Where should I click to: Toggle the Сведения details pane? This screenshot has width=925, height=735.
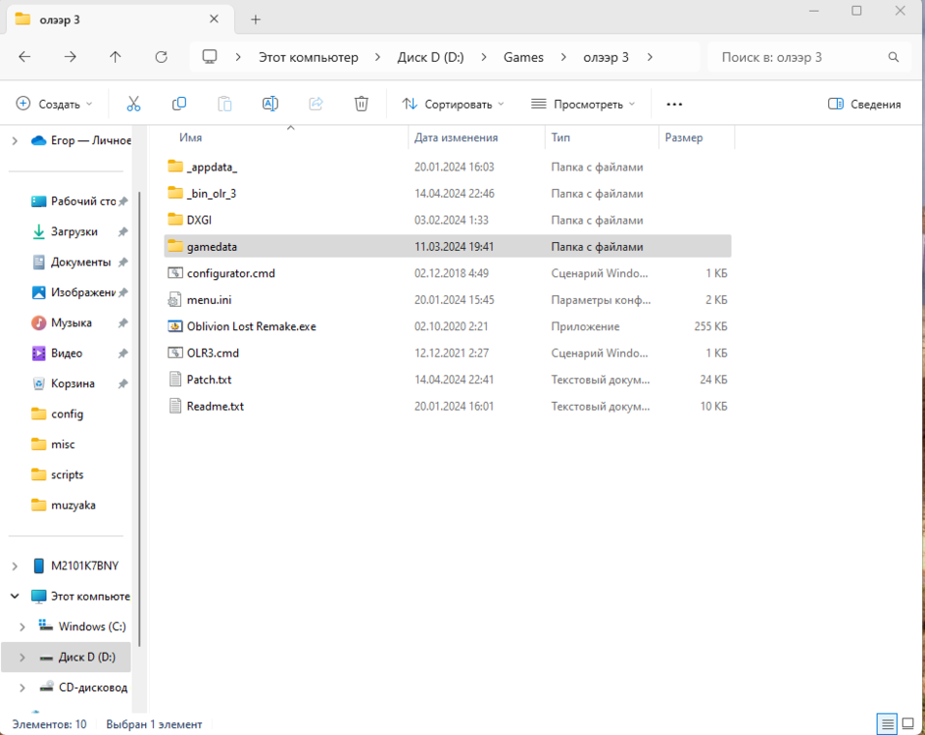pyautogui.click(x=864, y=104)
